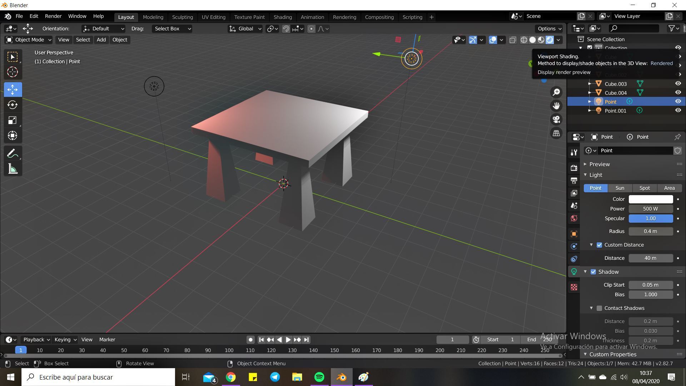Switch to the Sculpting workspace tab
The height and width of the screenshot is (386, 686).
point(182,17)
